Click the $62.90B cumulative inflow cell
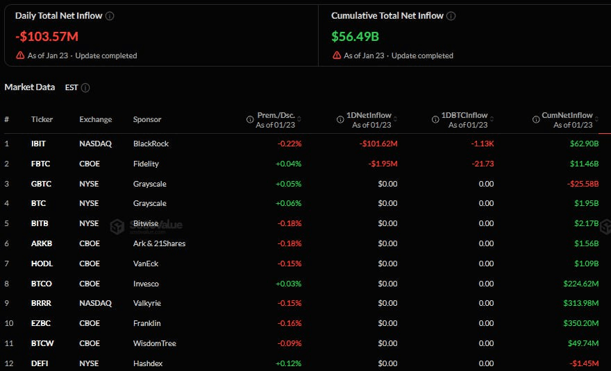Image resolution: width=611 pixels, height=371 pixels. coord(584,144)
